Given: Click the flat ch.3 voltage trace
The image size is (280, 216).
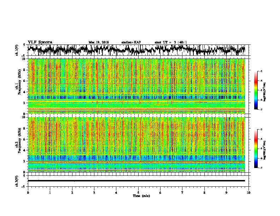Looking at the screenshot, I should coord(136,181).
